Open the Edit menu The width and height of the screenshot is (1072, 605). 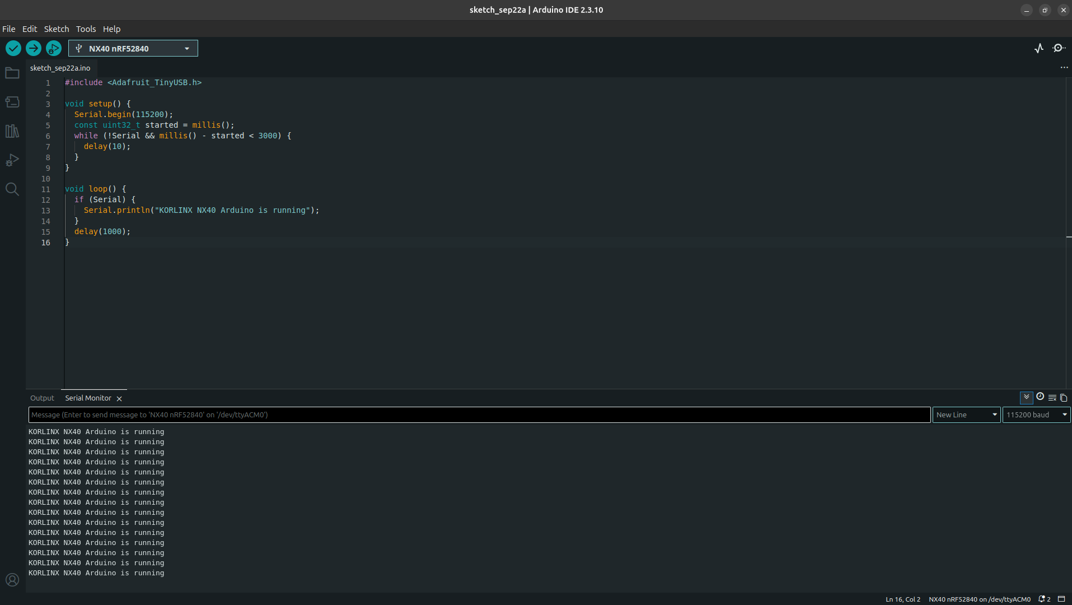click(30, 29)
